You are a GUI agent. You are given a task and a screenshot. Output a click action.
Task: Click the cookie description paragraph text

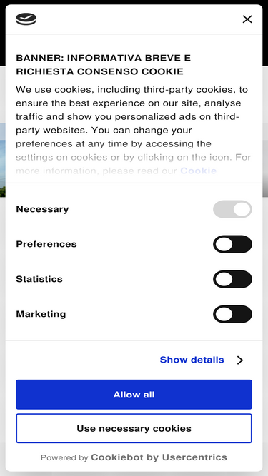(133, 130)
